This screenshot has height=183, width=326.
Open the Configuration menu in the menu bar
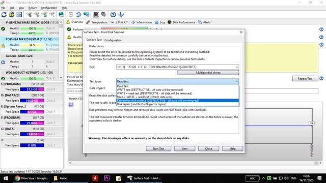(x=49, y=8)
